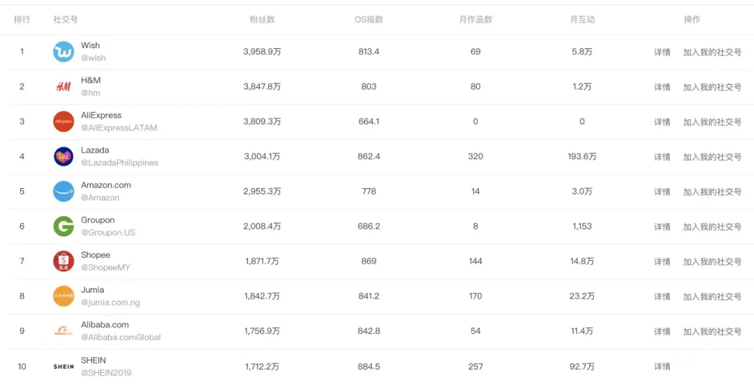
Task: Click the Wish logo icon
Action: (x=64, y=52)
